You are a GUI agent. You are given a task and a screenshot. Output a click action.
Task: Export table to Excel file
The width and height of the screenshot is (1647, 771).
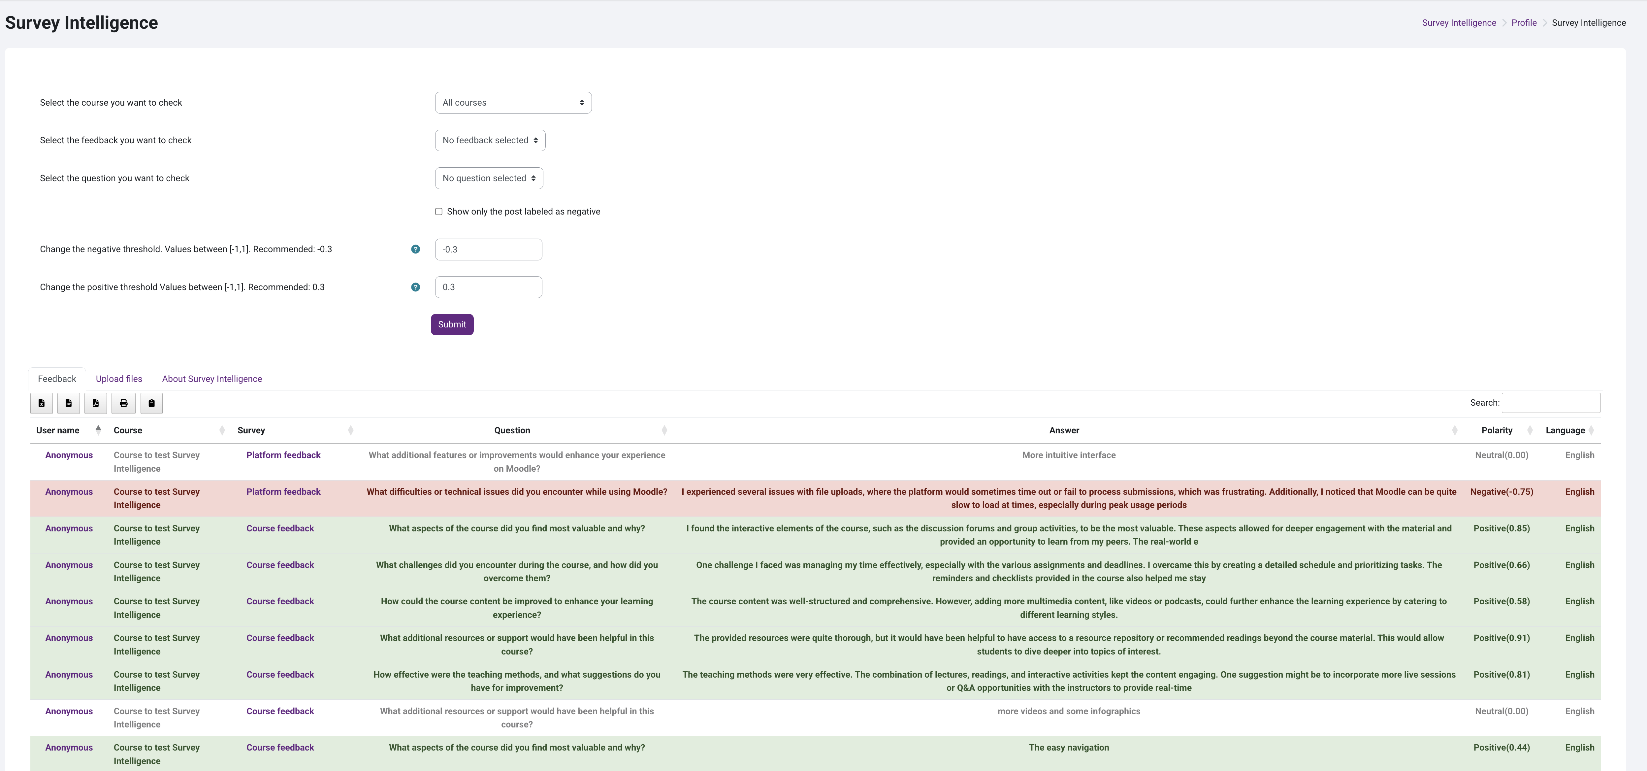click(x=42, y=403)
